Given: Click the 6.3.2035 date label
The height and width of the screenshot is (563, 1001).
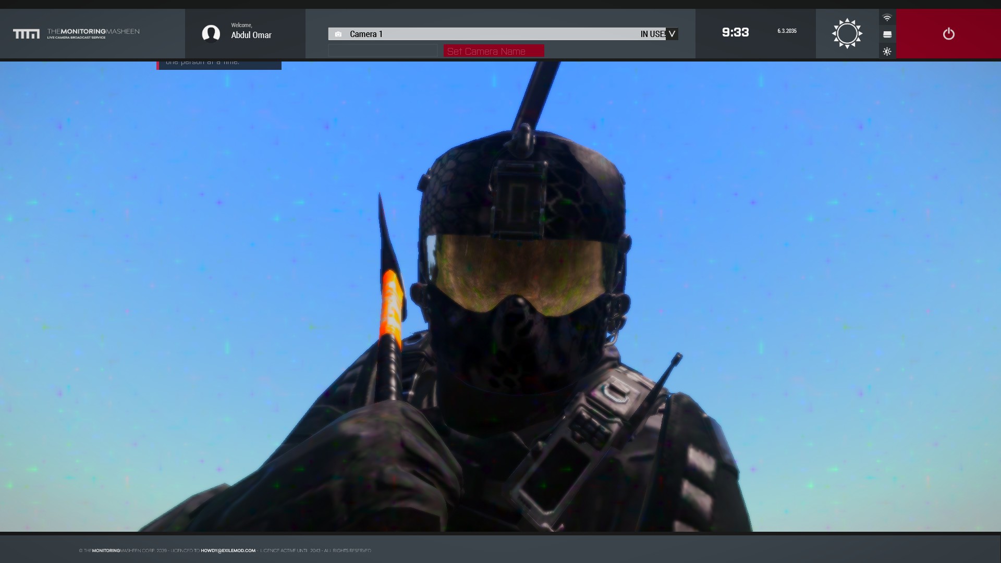Looking at the screenshot, I should pyautogui.click(x=787, y=31).
